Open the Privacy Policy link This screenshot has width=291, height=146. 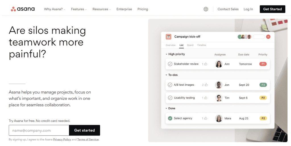pos(62,139)
